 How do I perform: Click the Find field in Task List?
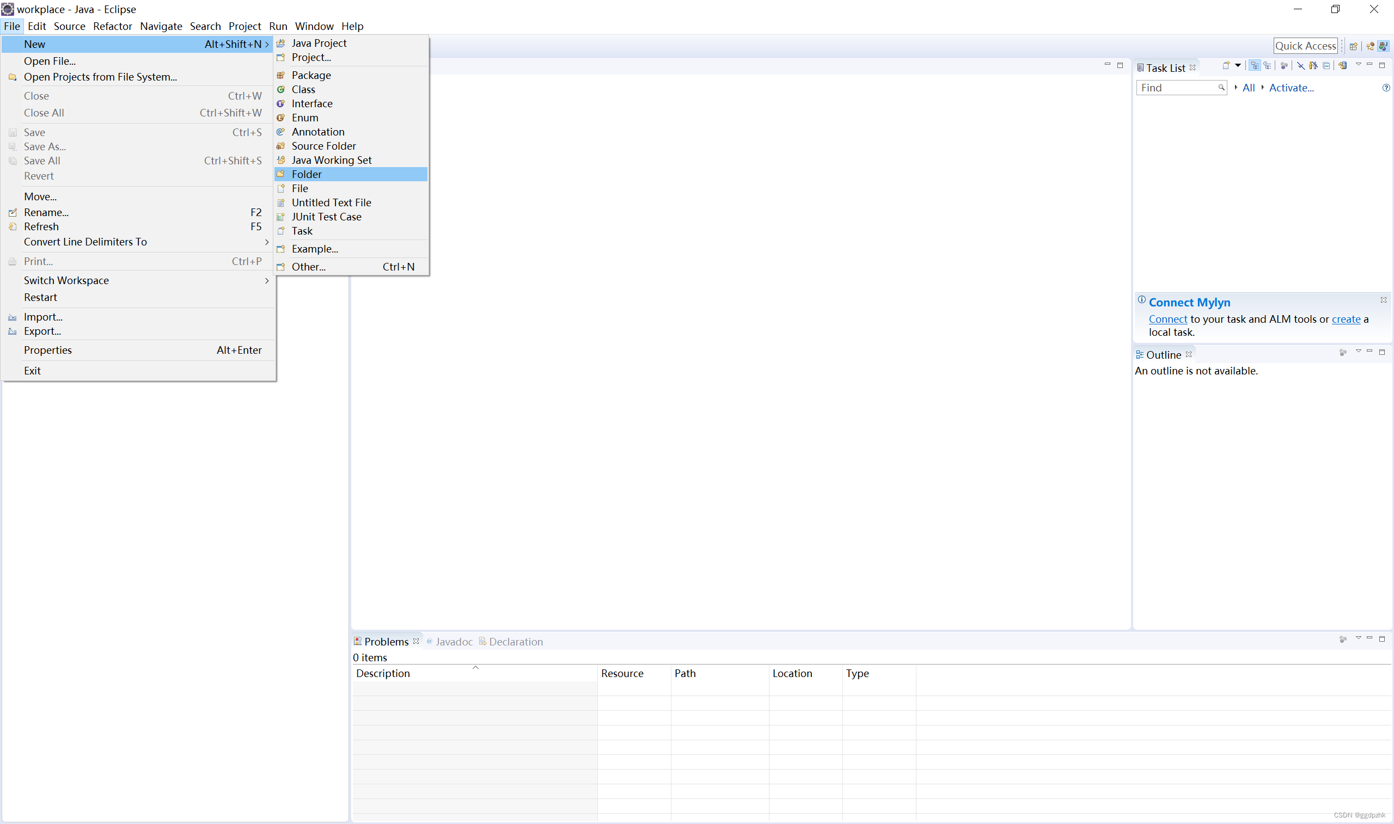coord(1181,88)
